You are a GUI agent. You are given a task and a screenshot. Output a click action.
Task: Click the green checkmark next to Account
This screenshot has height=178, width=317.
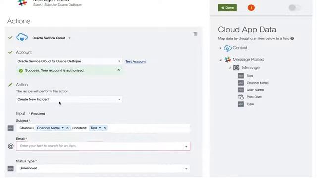click(10, 52)
